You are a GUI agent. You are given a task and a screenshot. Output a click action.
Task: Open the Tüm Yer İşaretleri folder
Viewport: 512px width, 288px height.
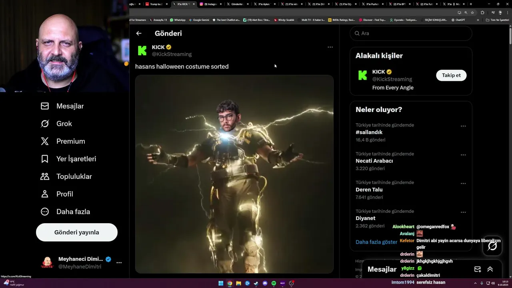[497, 20]
